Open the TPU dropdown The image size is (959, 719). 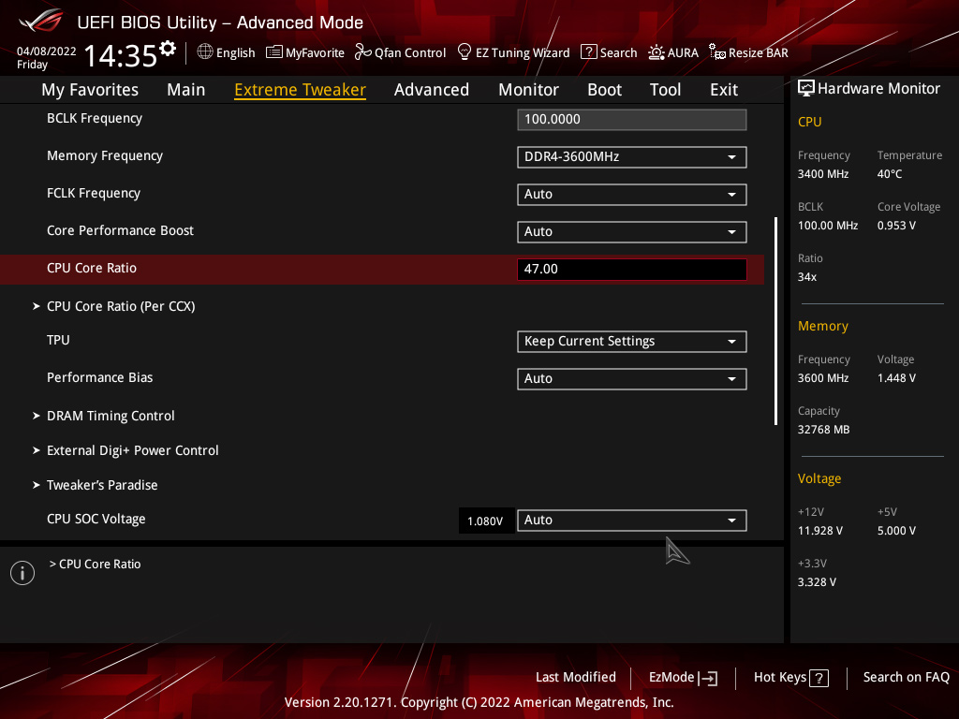[x=632, y=341]
